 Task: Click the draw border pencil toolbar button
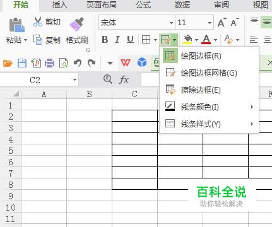pos(165,40)
